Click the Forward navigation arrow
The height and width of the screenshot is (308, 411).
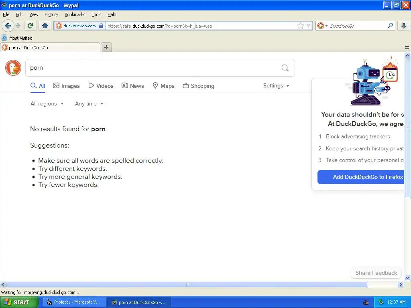pos(18,26)
